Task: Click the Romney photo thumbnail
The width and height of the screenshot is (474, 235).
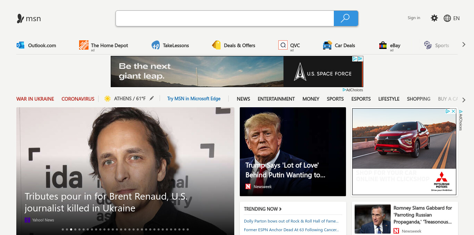Action: coord(373,219)
